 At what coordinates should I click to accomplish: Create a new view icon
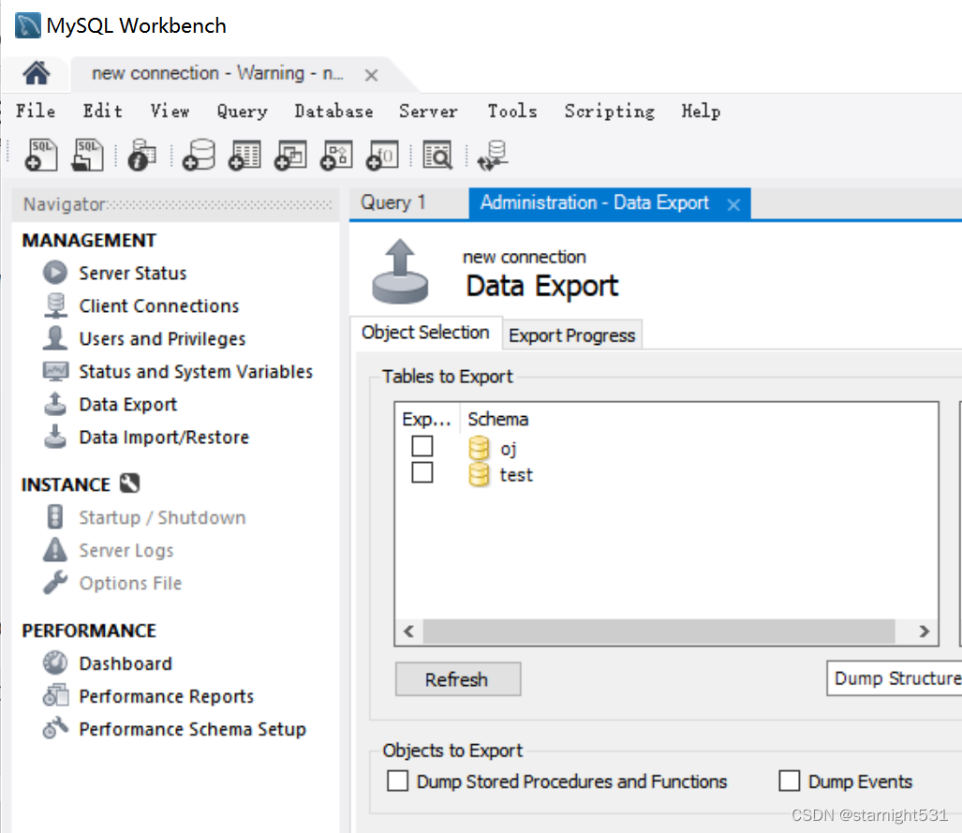[x=290, y=155]
